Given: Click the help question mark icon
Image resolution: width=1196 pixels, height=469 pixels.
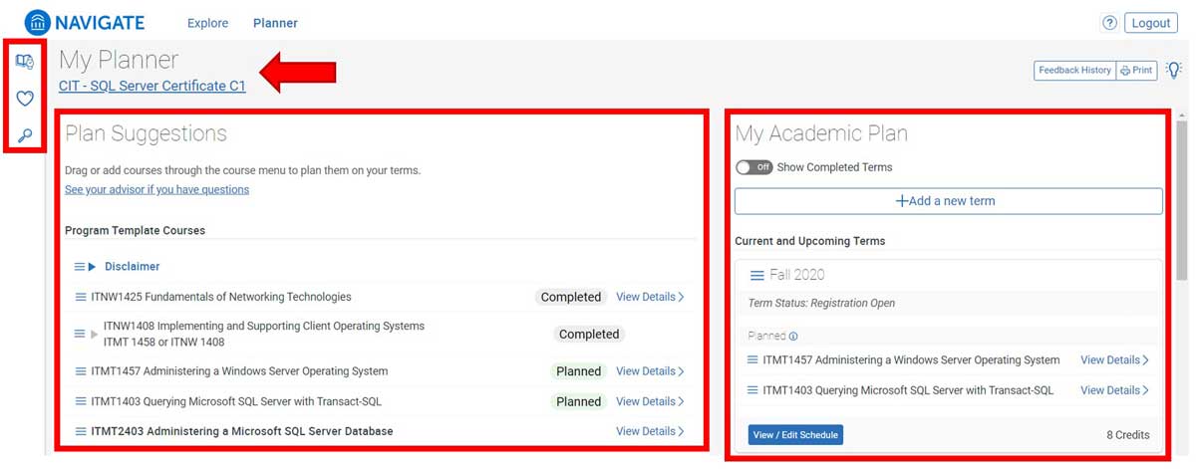Looking at the screenshot, I should pos(1109,23).
